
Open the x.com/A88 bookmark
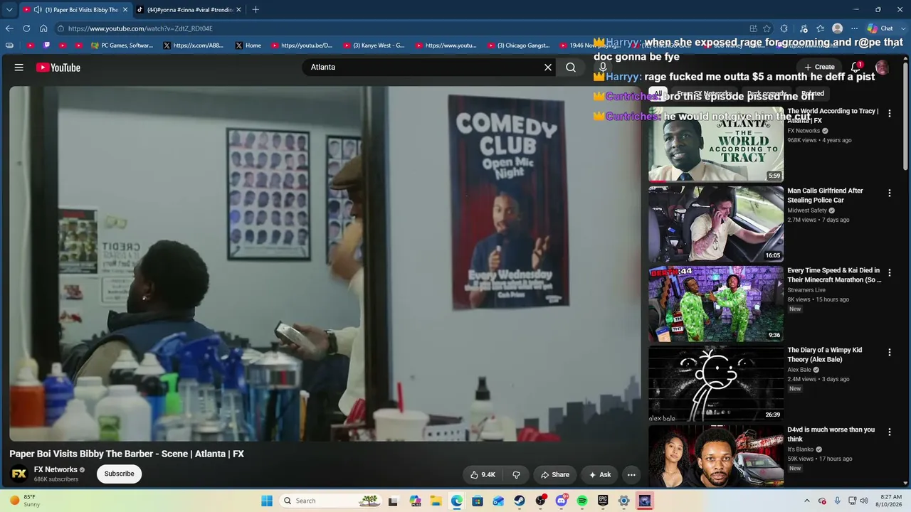pyautogui.click(x=193, y=46)
